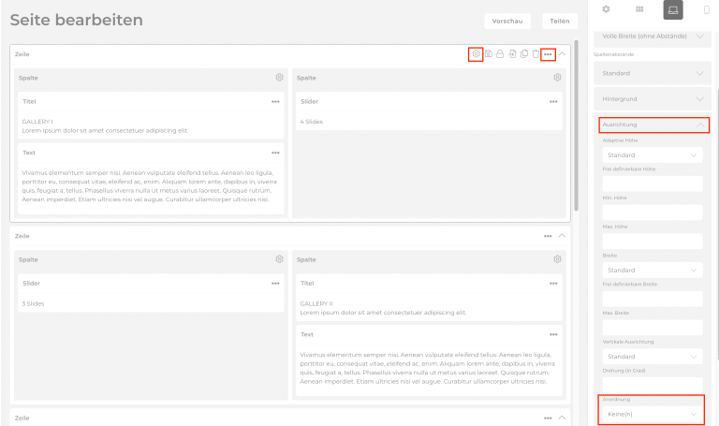Image resolution: width=719 pixels, height=426 pixels.
Task: Open settings gear of the first Zeile
Action: 477,54
